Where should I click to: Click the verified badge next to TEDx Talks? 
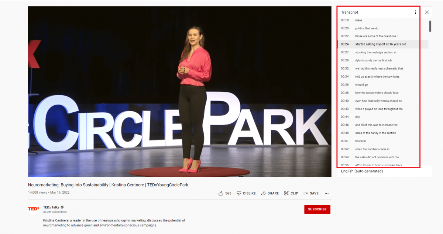[x=62, y=207]
